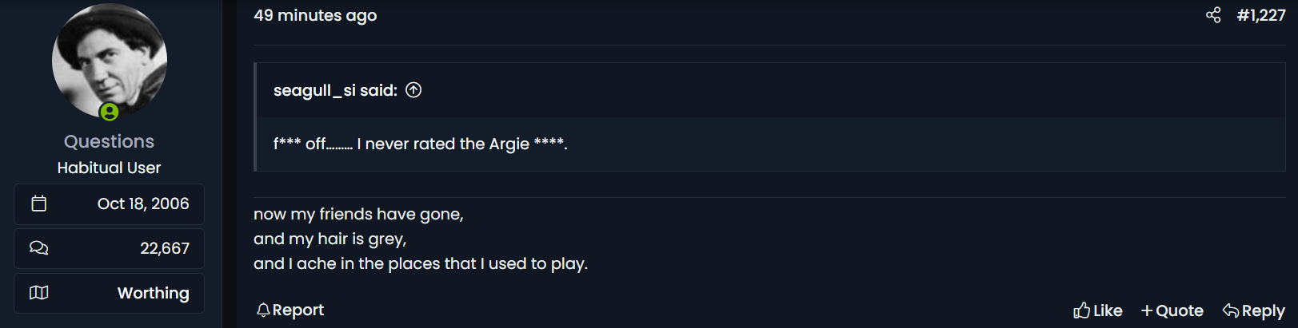Click the 22,667 message count
Image resolution: width=1298 pixels, height=328 pixels.
[x=165, y=248]
